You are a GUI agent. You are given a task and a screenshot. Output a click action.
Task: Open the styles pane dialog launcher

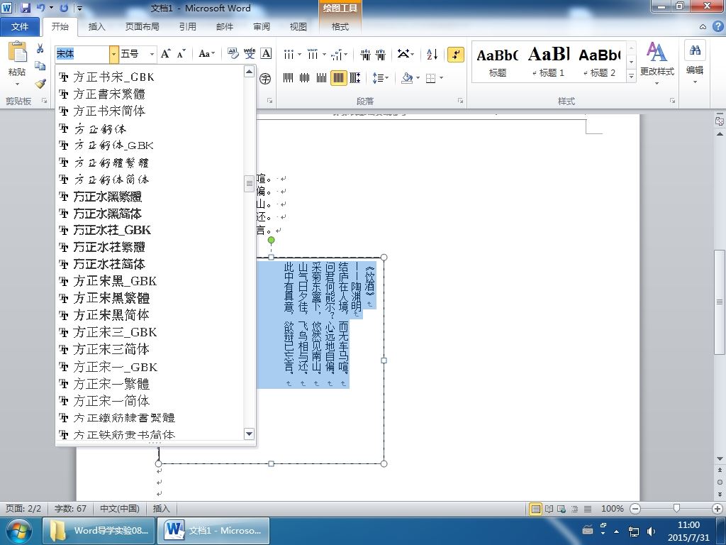672,101
